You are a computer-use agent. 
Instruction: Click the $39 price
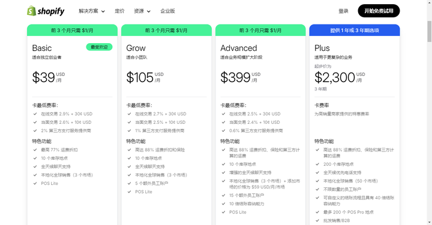44,77
